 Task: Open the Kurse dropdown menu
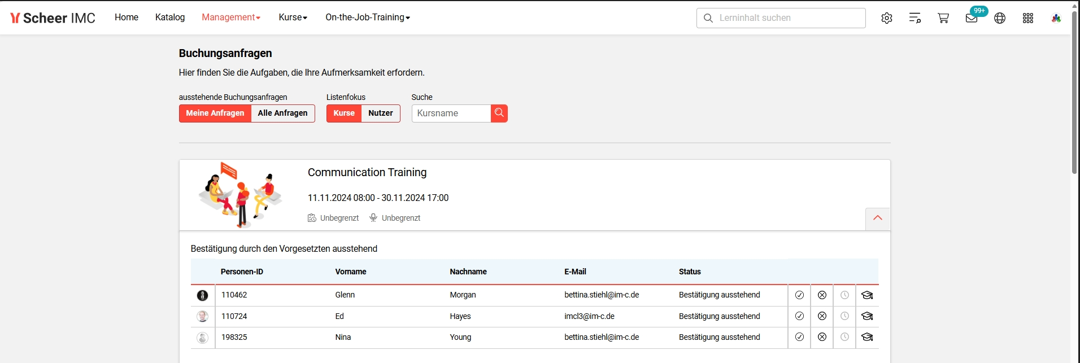293,18
